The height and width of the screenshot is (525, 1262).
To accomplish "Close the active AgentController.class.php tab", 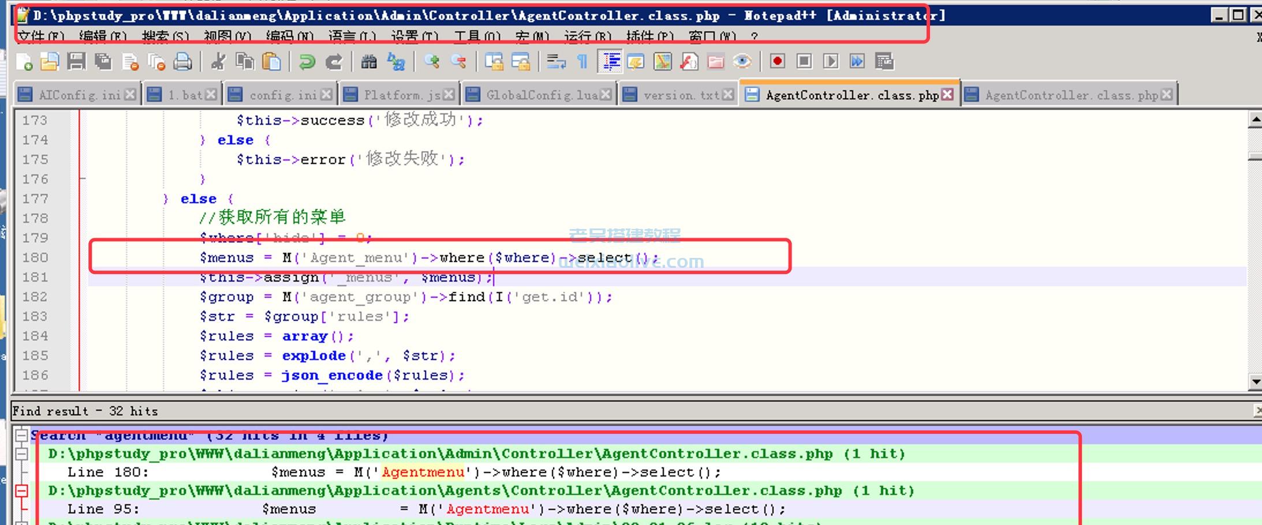I will point(947,94).
